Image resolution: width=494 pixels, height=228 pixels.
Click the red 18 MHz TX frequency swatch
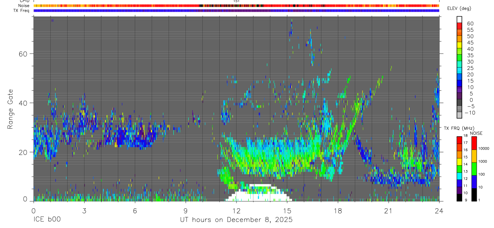[459, 140]
